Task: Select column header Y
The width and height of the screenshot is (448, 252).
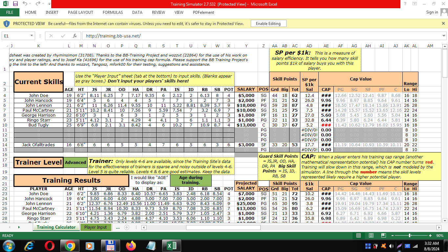Action: click(246, 46)
